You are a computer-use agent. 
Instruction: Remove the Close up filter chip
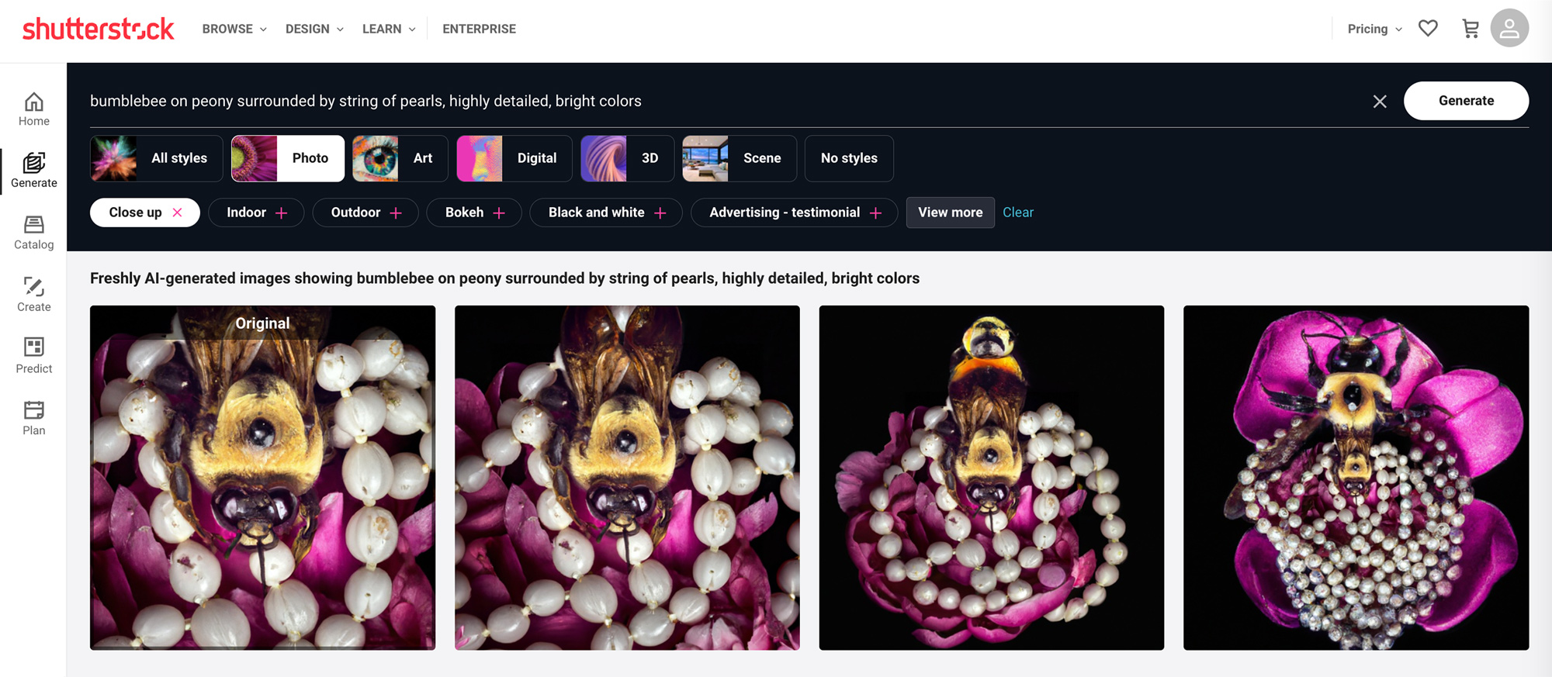pyautogui.click(x=178, y=212)
